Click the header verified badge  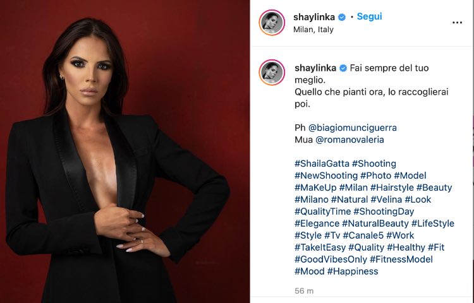(x=342, y=17)
